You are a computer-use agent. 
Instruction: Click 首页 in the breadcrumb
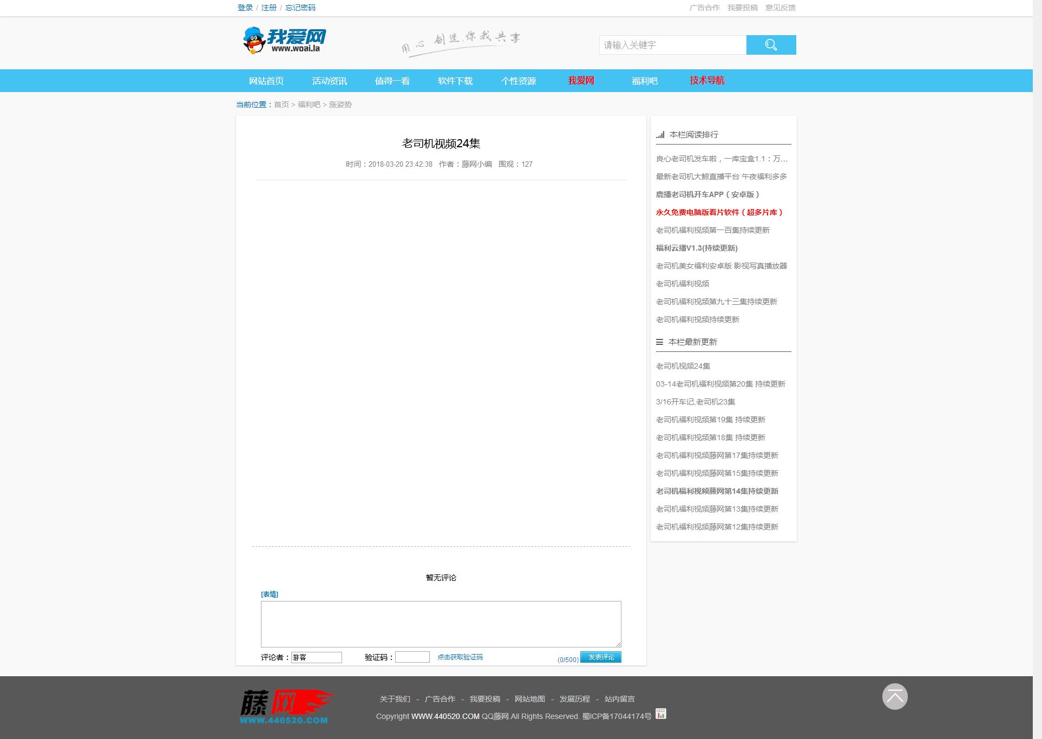(x=280, y=104)
